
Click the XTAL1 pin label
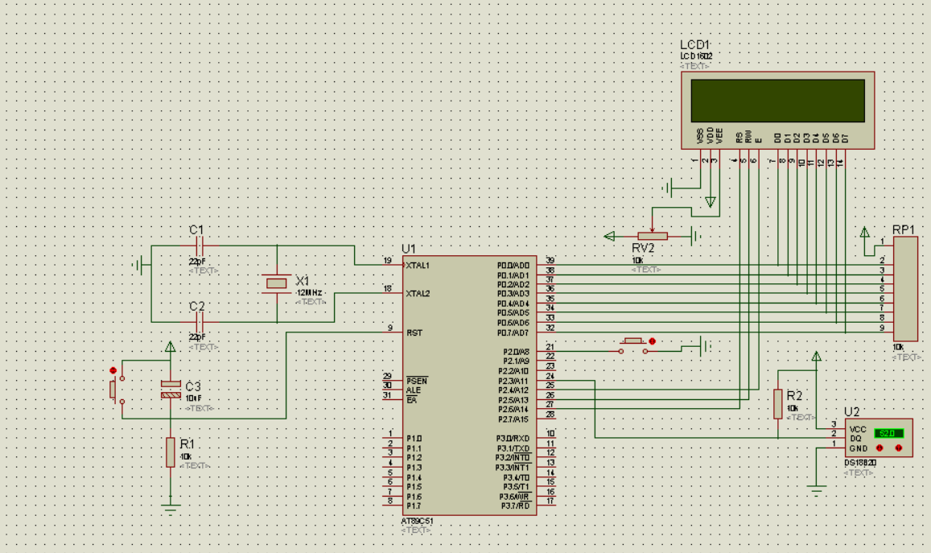coord(417,266)
